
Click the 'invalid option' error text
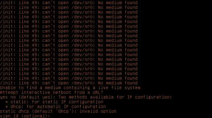[x=98, y=111]
